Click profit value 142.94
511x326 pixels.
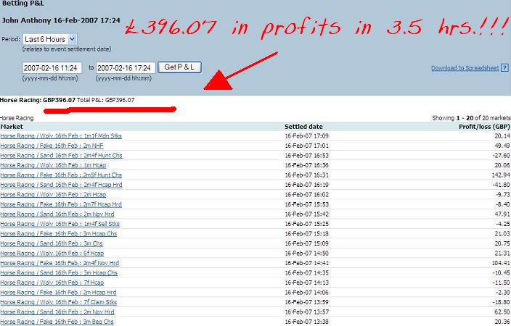501,175
